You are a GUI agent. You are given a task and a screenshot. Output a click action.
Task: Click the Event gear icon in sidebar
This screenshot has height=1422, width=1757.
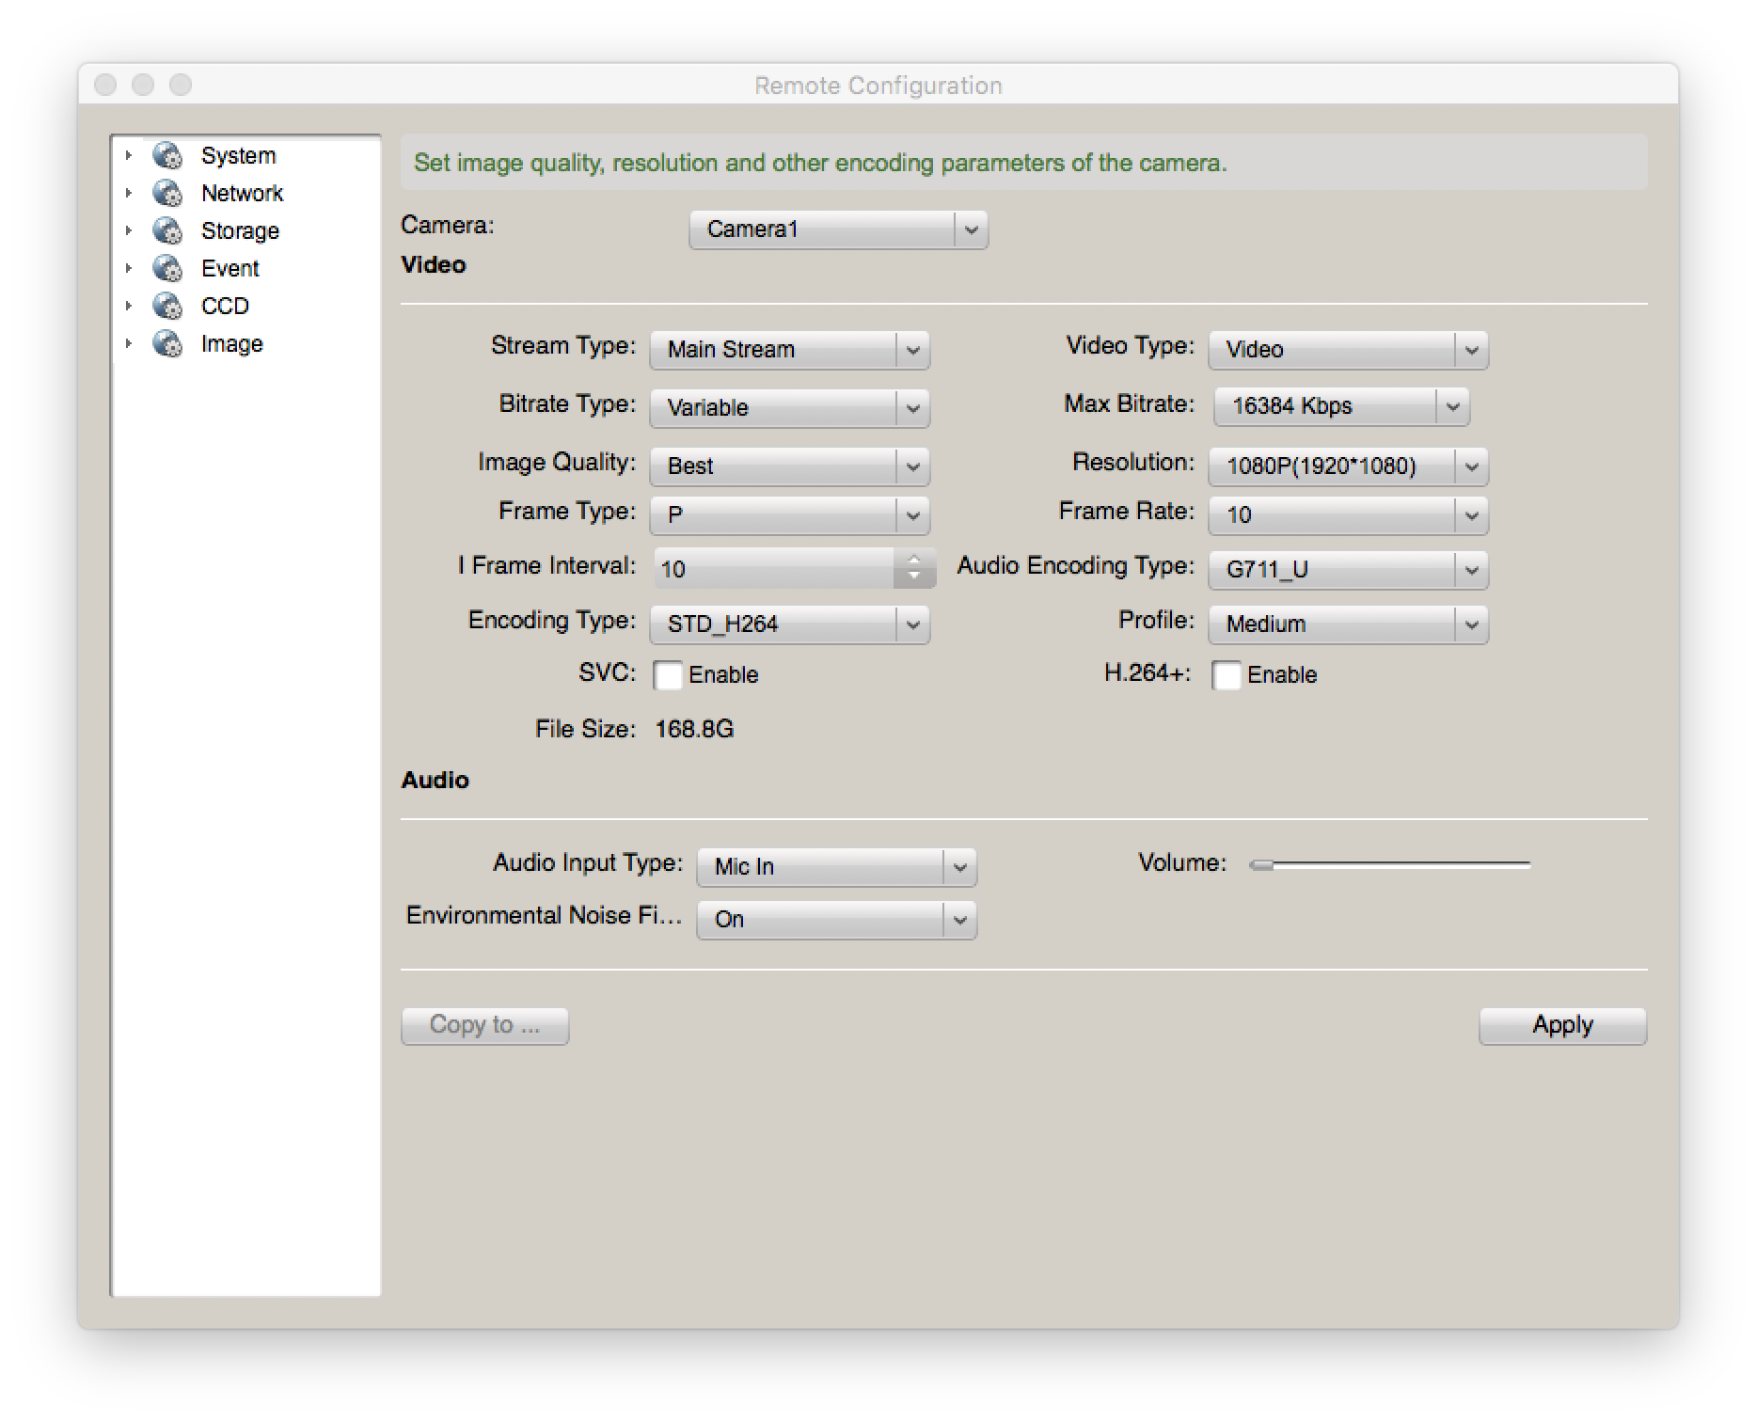point(167,268)
